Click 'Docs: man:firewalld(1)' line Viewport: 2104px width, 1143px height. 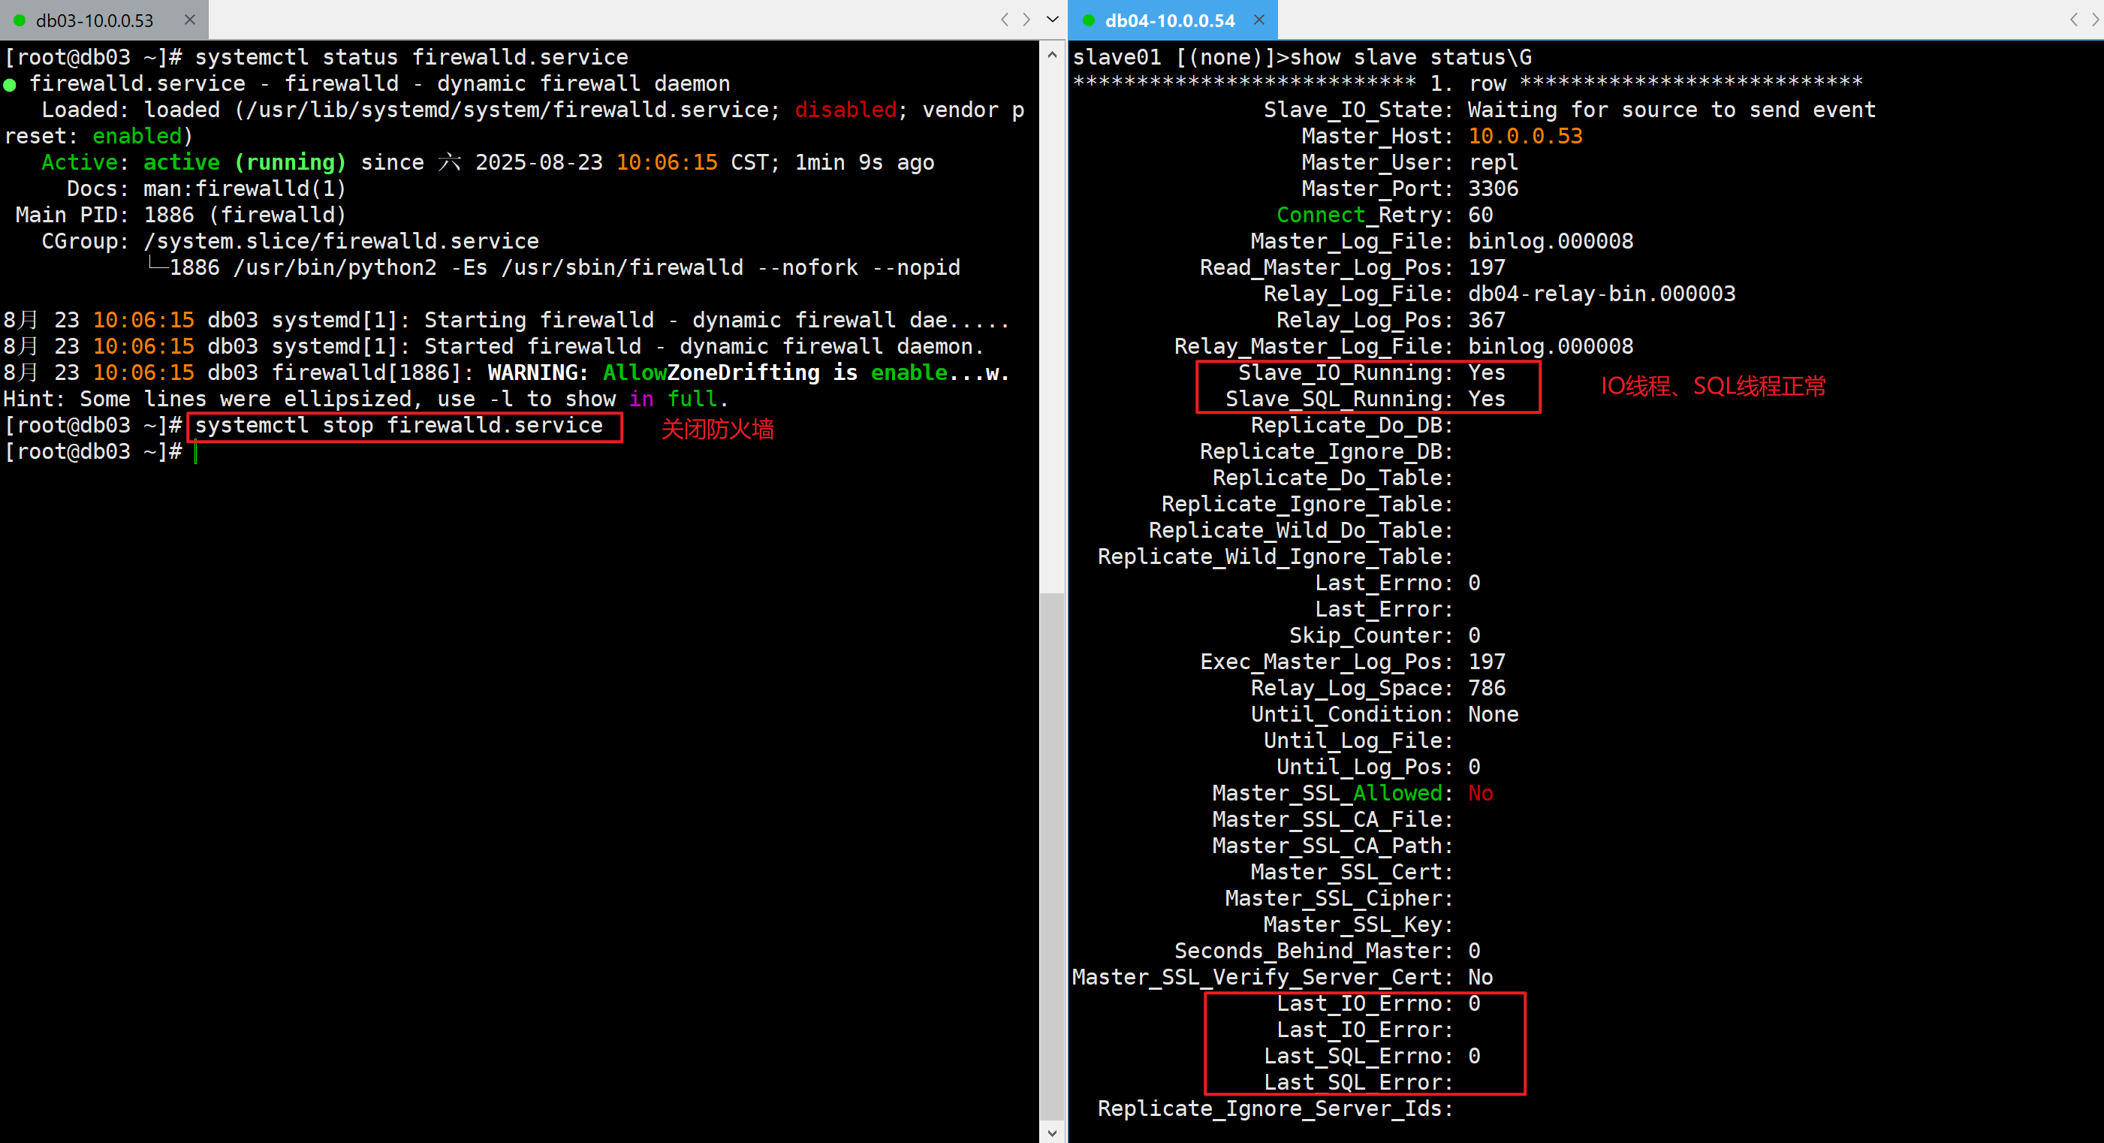[x=206, y=188]
